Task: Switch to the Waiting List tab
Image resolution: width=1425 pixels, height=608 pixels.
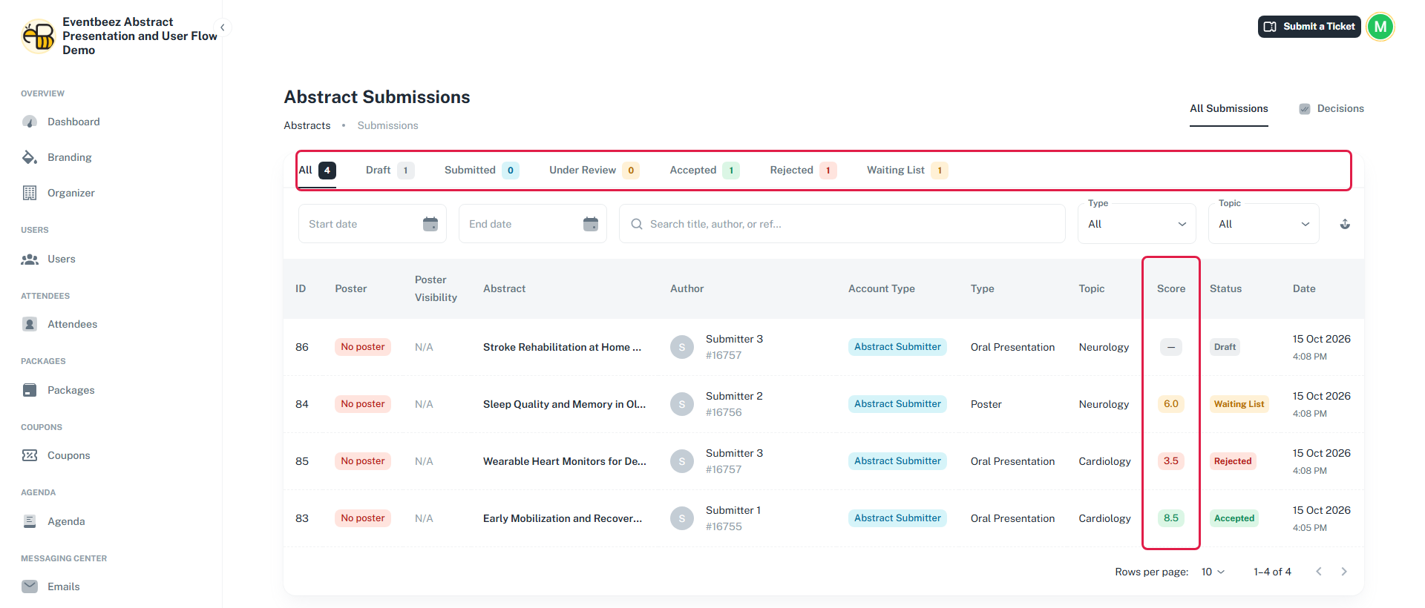Action: click(x=907, y=171)
